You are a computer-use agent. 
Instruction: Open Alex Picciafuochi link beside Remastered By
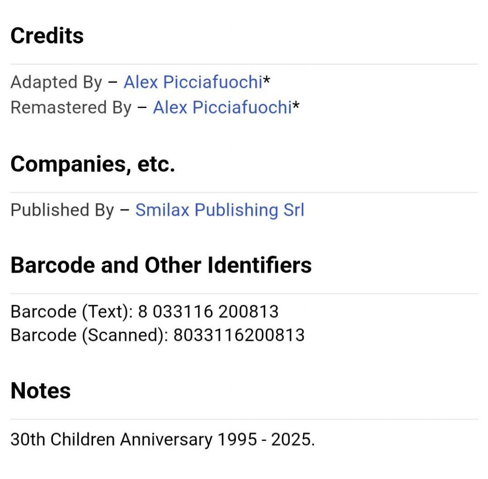[x=222, y=108]
